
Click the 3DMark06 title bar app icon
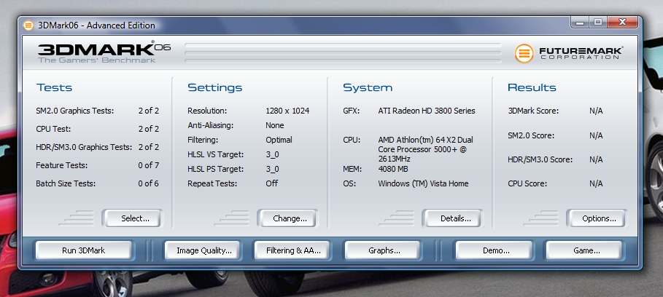28,25
